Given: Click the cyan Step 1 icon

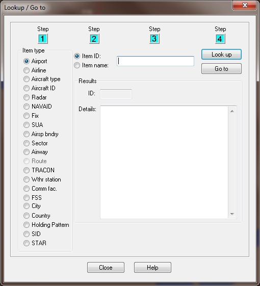Looking at the screenshot, I should pyautogui.click(x=43, y=39).
